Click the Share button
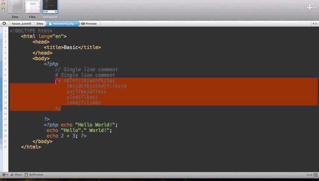Viewport: 319px width, 181px height. click(16, 175)
